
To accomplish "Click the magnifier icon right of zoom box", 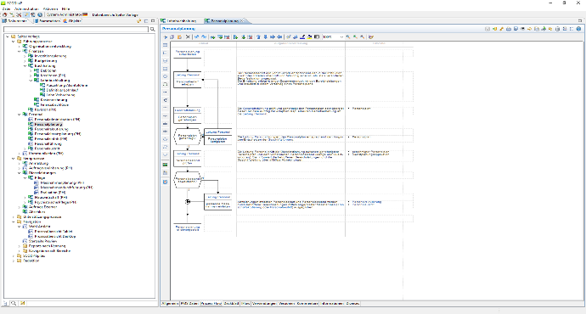I will (x=348, y=37).
